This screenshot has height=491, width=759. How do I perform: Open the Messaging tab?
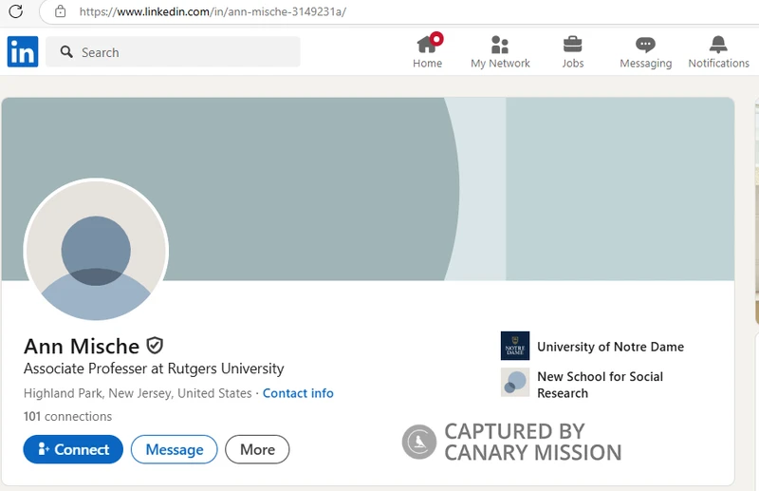(646, 52)
